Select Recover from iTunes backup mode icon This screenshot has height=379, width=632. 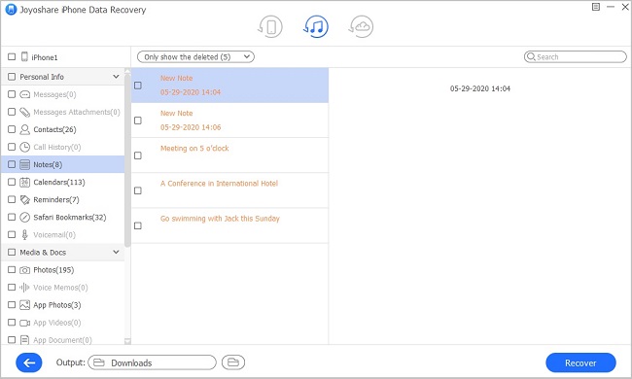(316, 26)
